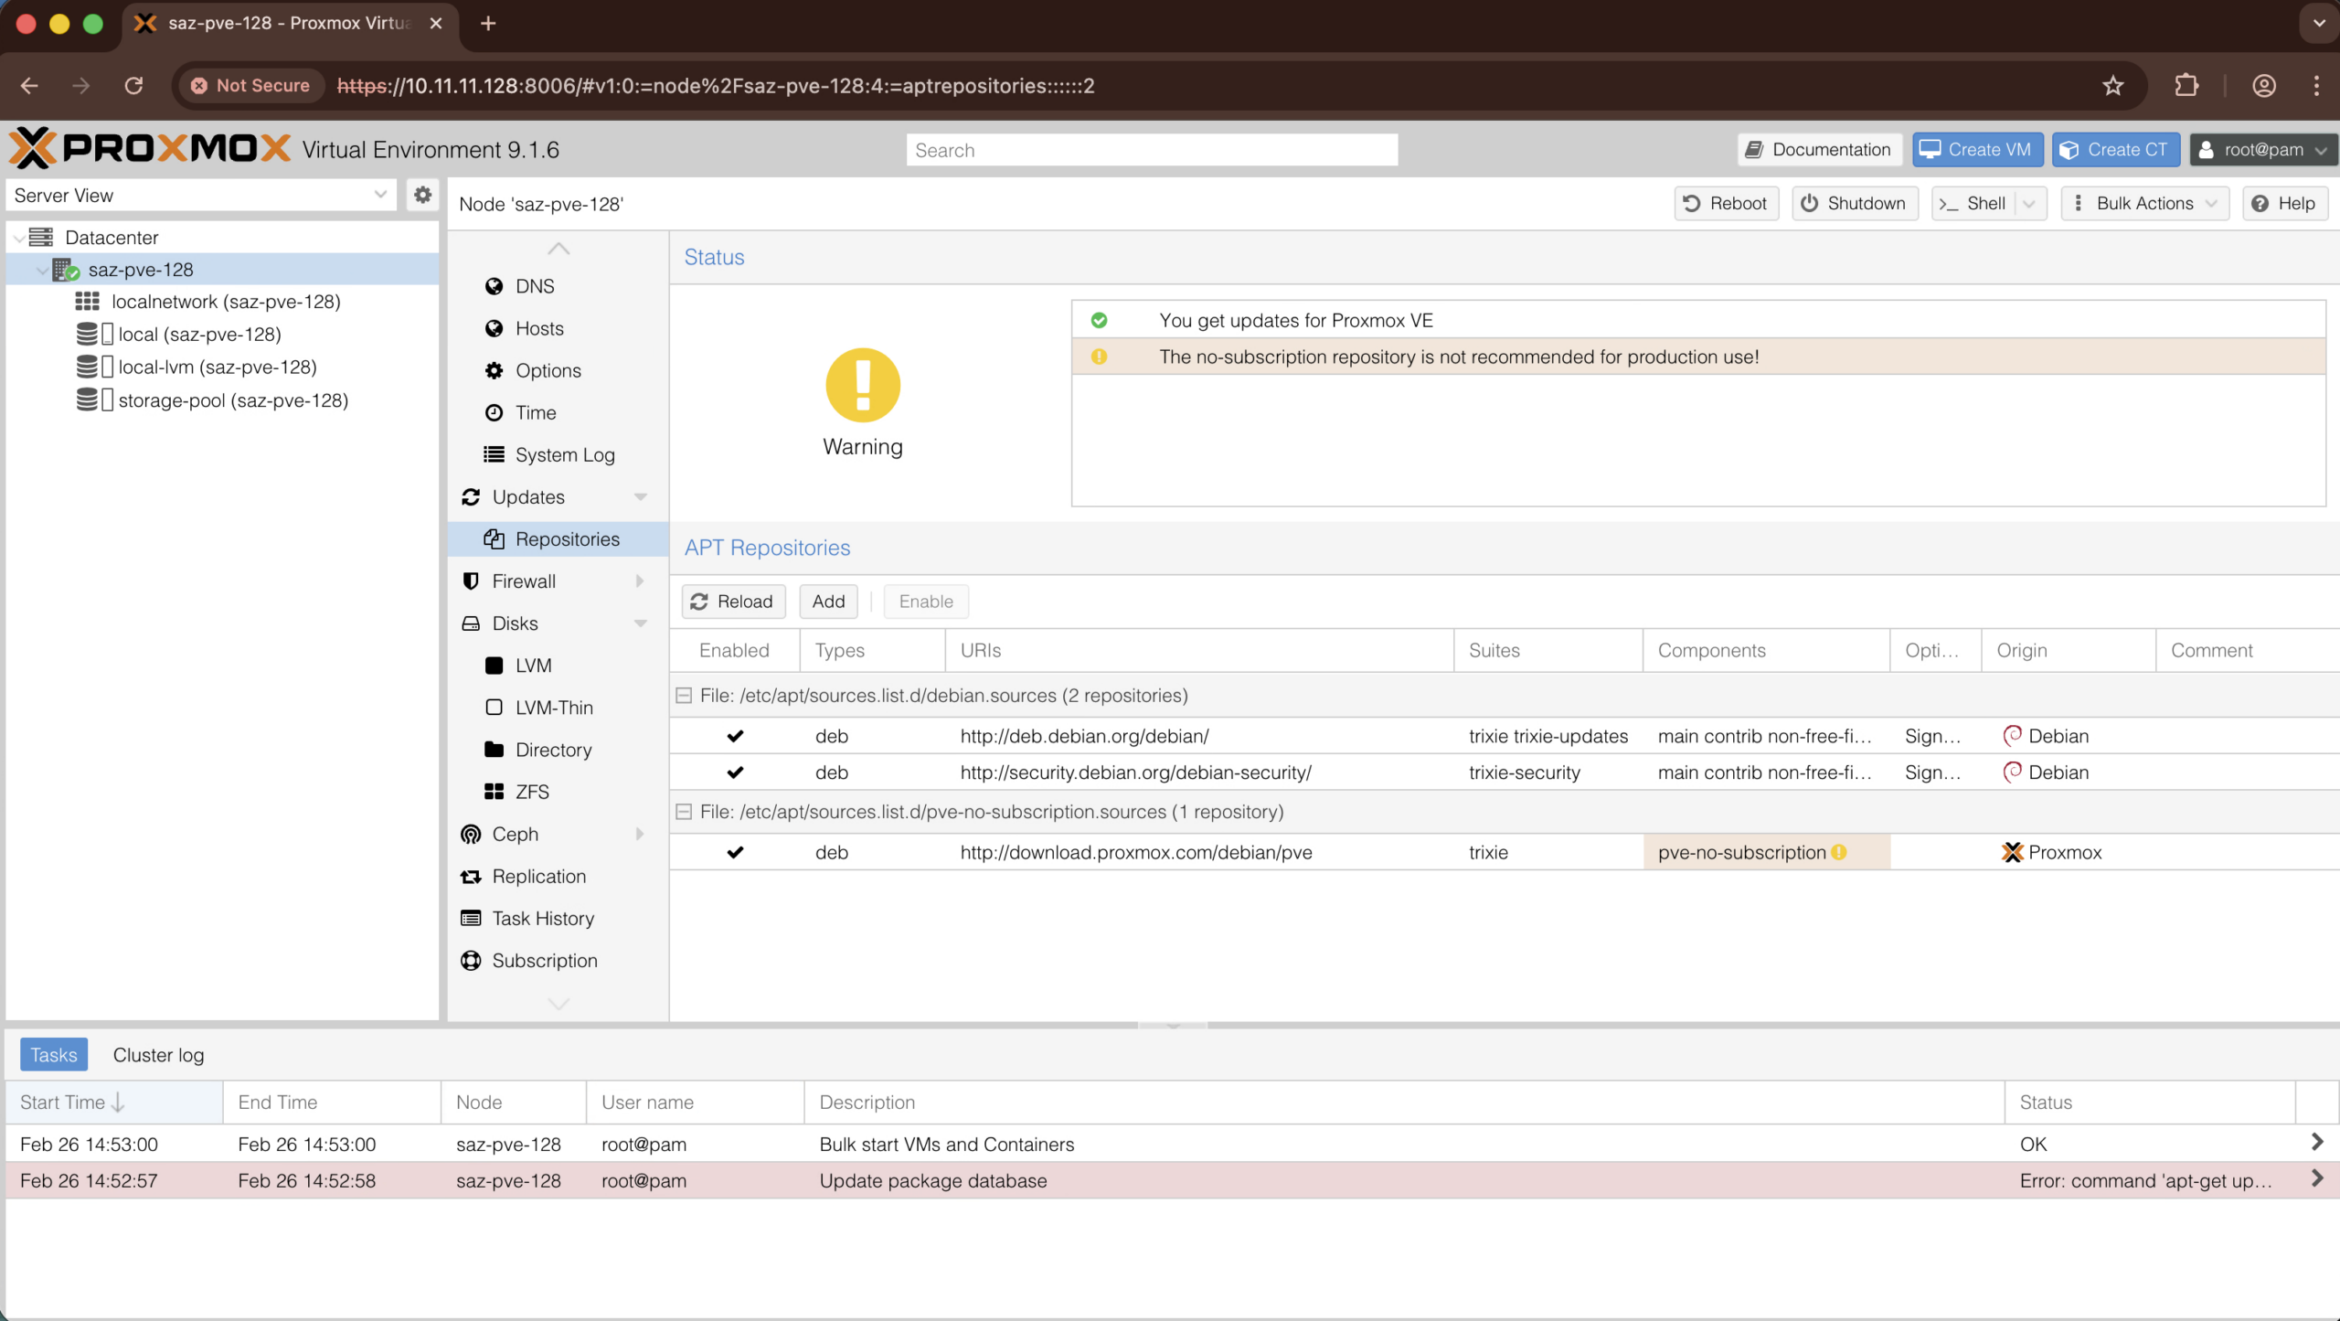Click the enabled checkmark for download.proxmox.com repository

click(x=735, y=852)
